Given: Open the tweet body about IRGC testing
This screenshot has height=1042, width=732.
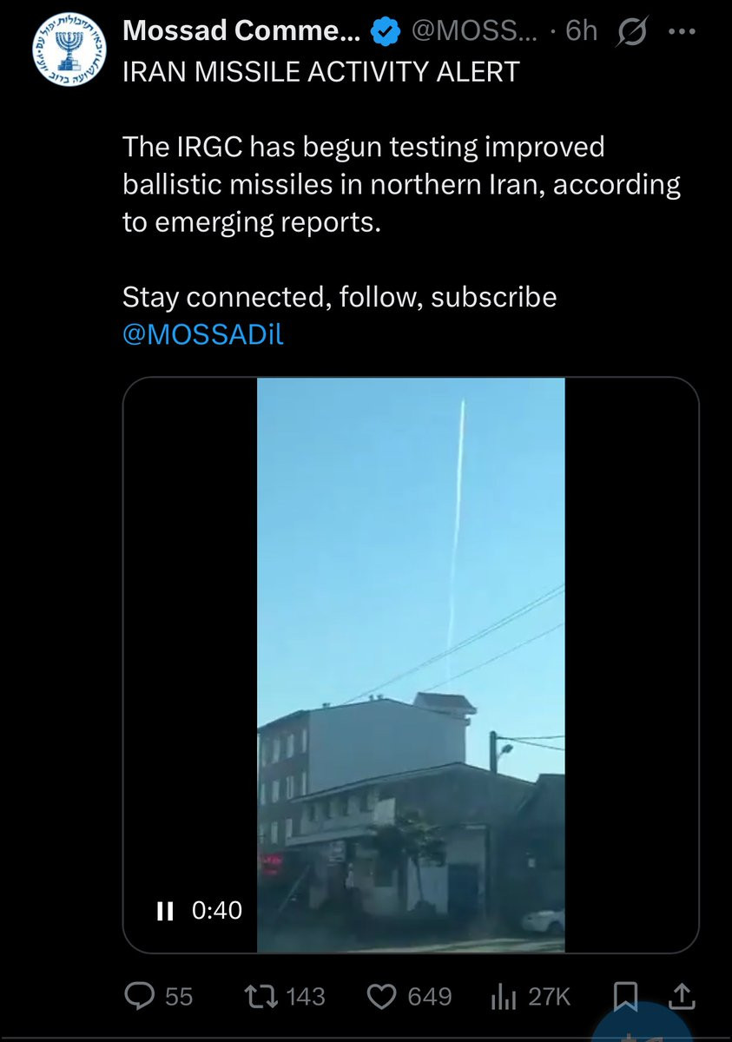Looking at the screenshot, I should click(401, 184).
